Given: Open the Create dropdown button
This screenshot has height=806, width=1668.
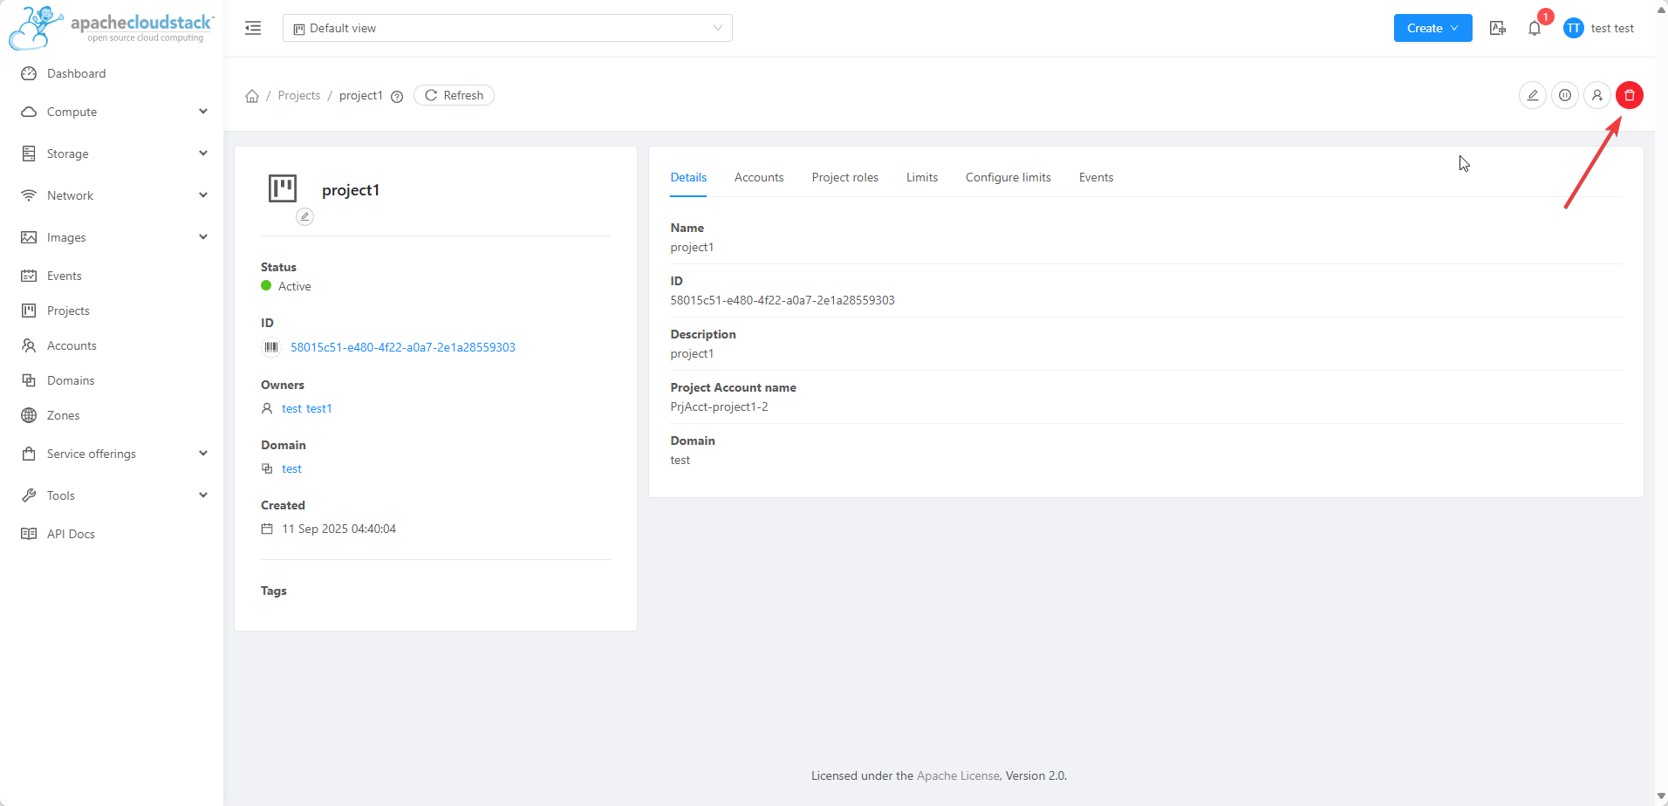Looking at the screenshot, I should point(1432,28).
